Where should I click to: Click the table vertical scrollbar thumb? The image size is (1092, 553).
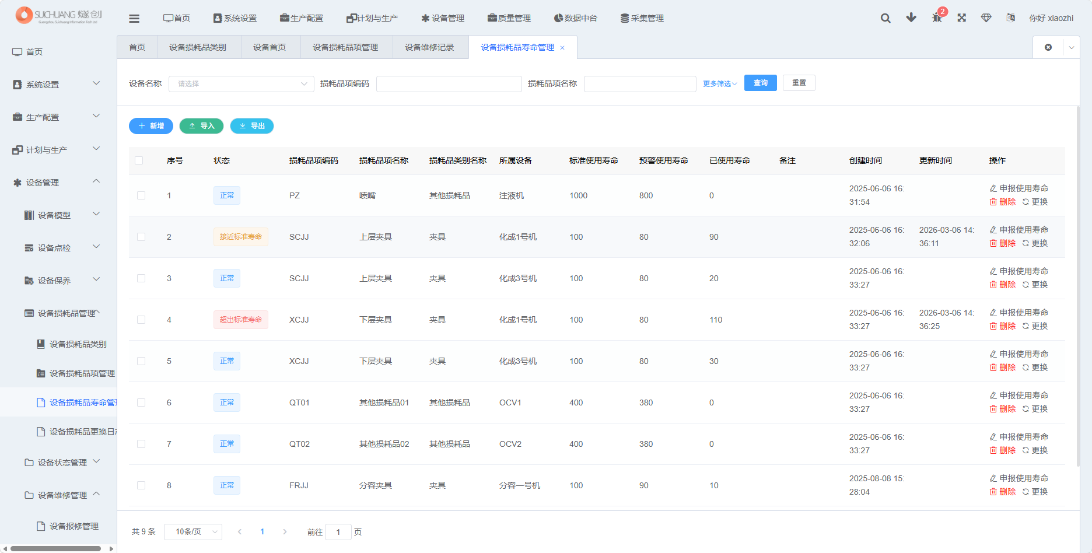pos(1078,286)
